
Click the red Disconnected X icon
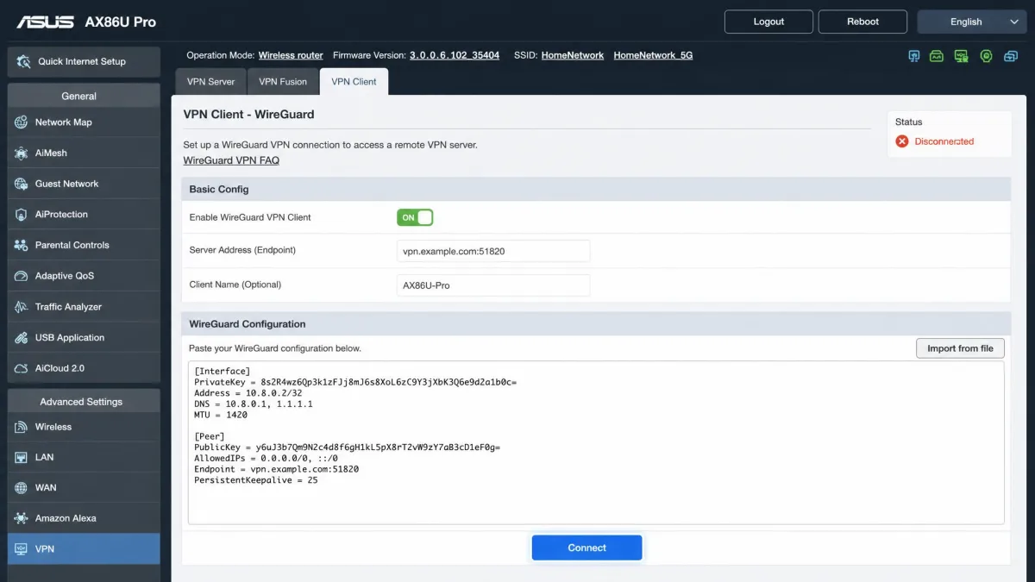click(902, 141)
